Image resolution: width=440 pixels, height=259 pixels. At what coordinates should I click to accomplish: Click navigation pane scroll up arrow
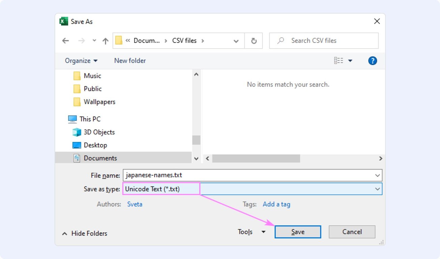click(196, 74)
